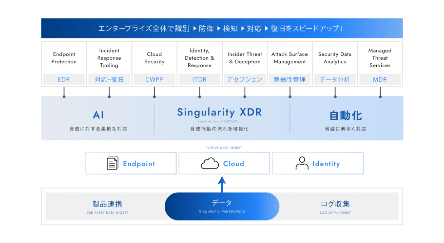The height and width of the screenshot is (243, 444).
Task: Open Identity, Detection & Response card
Action: click(x=199, y=64)
